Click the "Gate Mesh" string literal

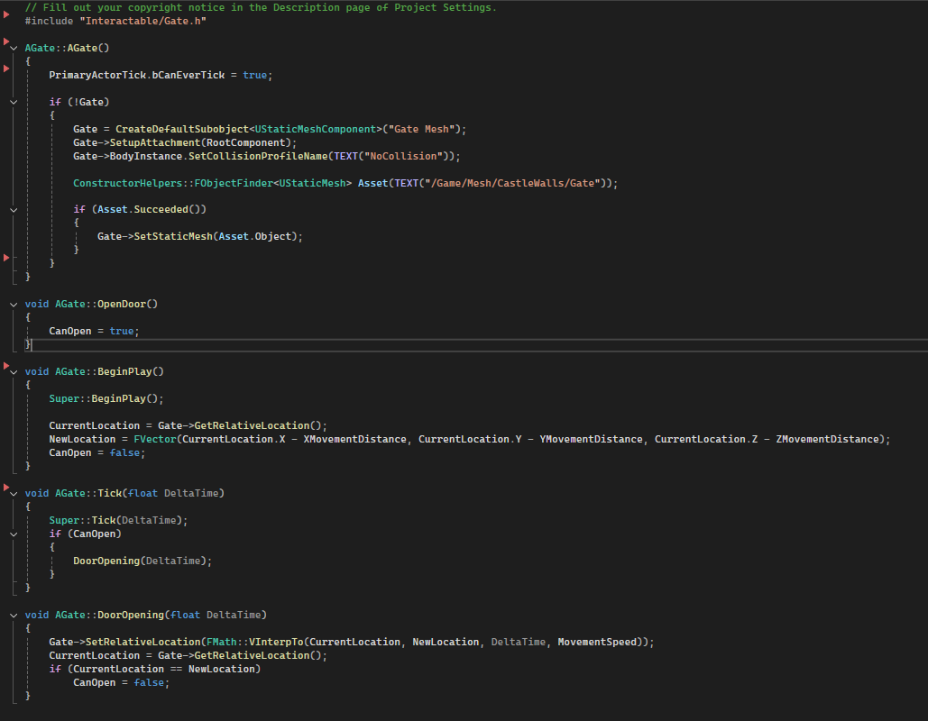pyautogui.click(x=424, y=129)
